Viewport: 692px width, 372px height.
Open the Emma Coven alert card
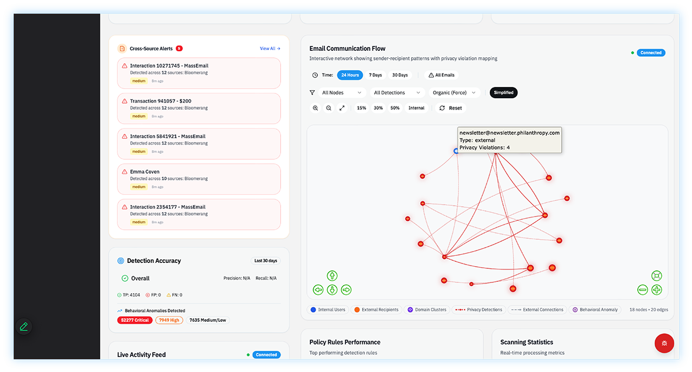199,179
